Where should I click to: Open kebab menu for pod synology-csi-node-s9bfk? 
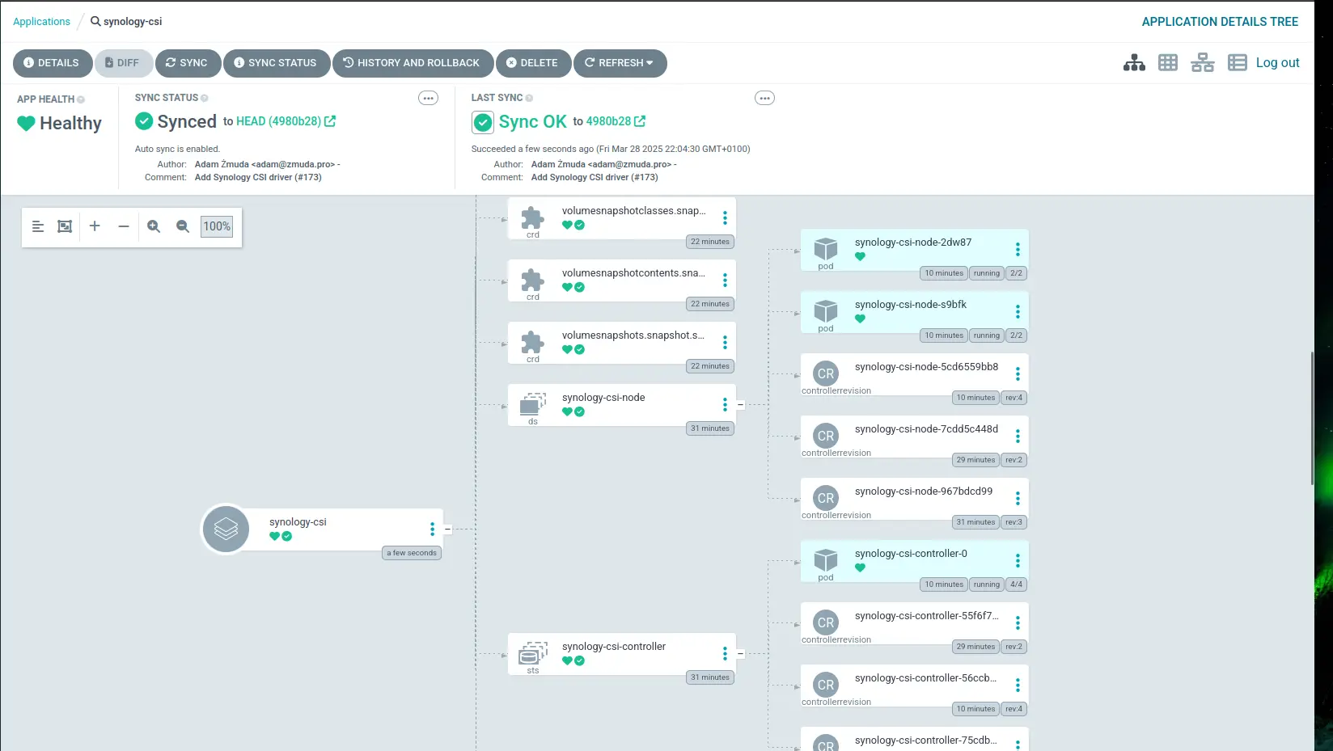click(1018, 312)
